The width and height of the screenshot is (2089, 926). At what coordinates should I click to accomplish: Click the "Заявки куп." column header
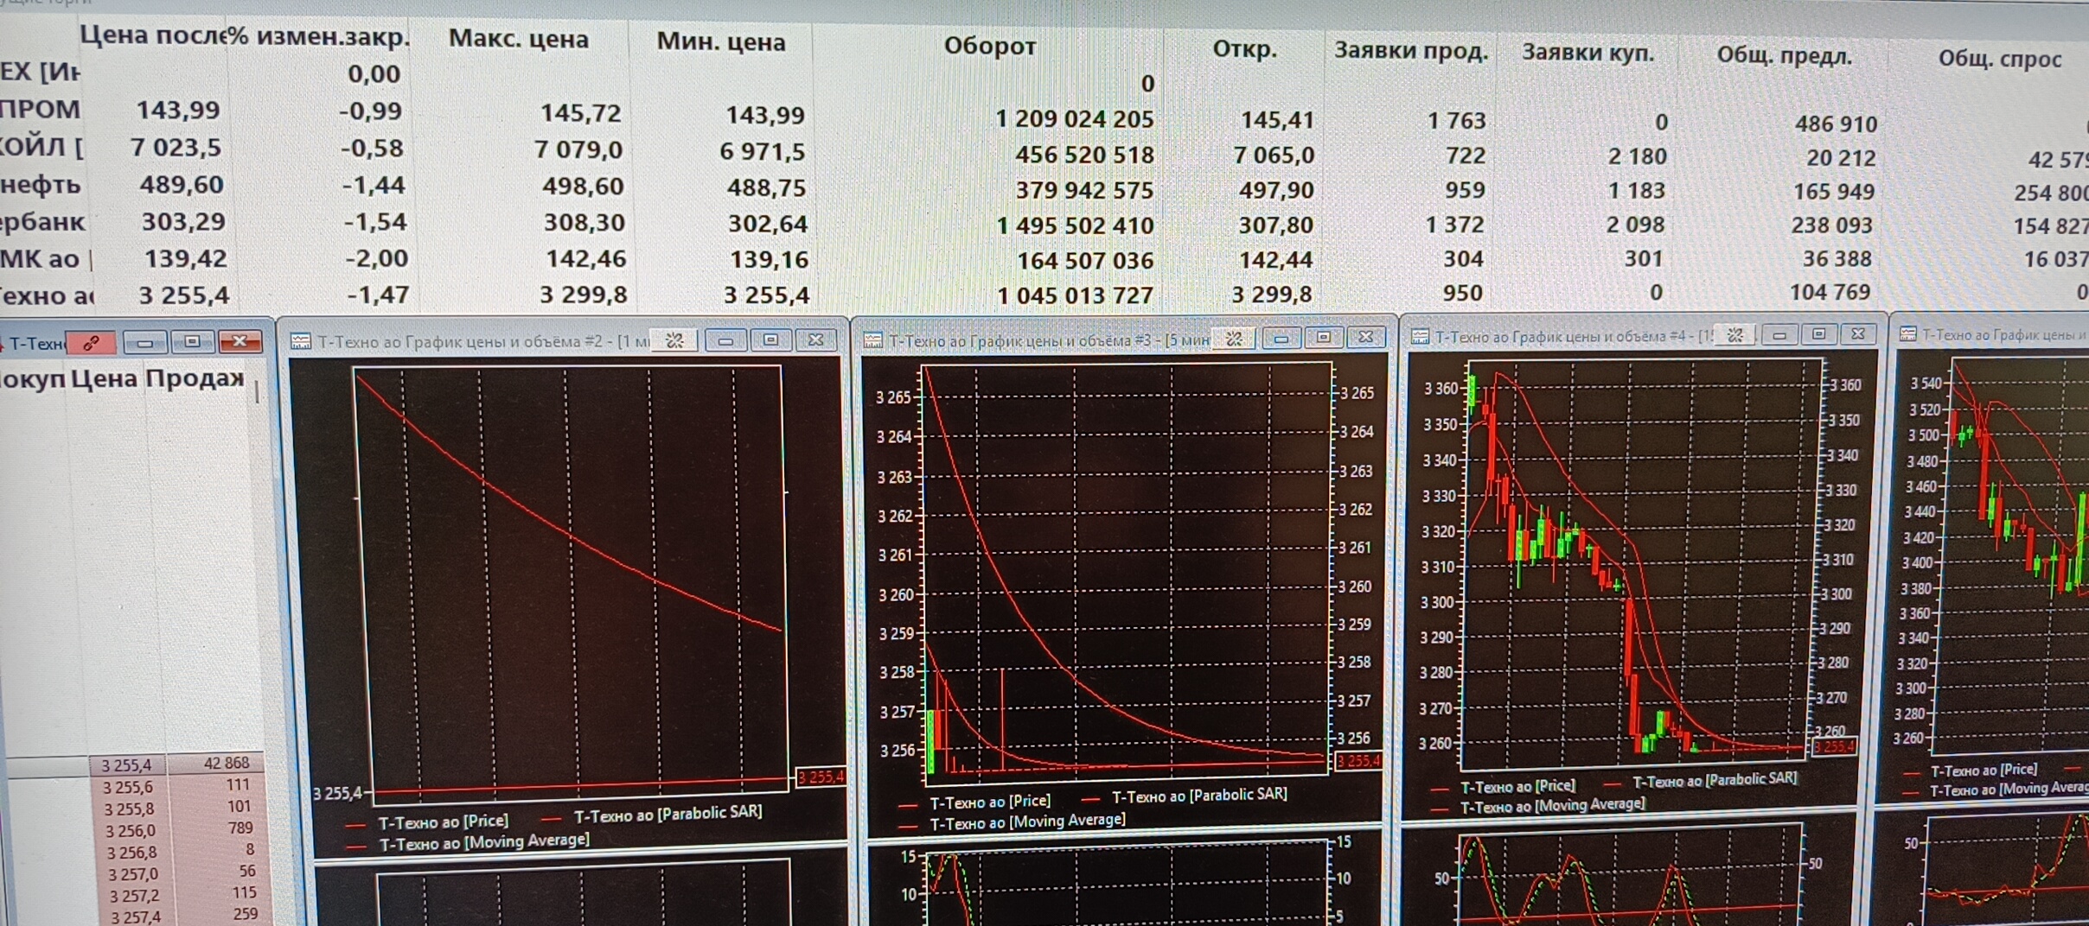coord(1588,53)
